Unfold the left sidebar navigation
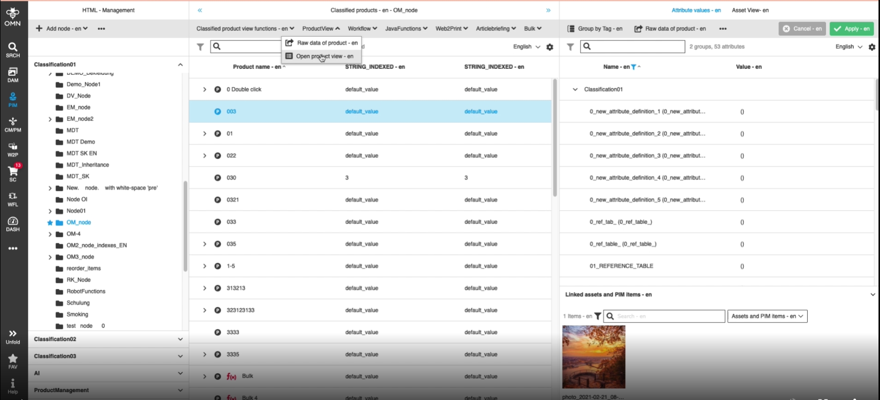 [x=13, y=337]
